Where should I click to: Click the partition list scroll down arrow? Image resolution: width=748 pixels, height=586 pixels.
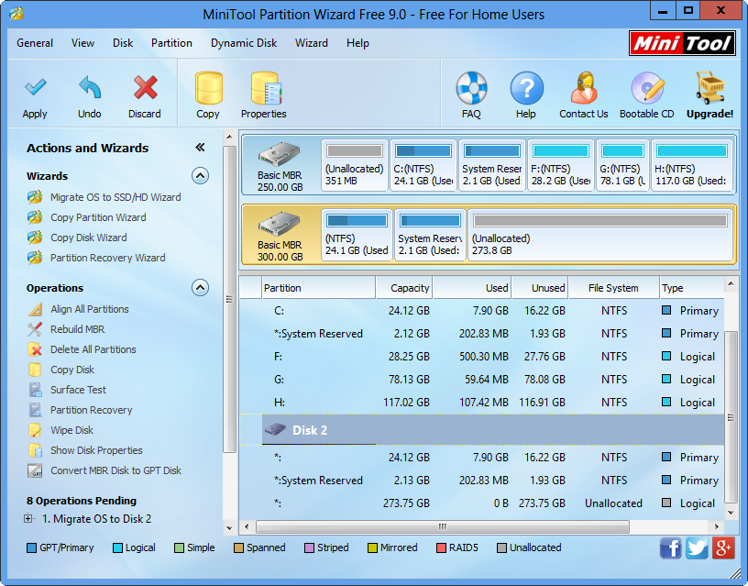click(731, 513)
